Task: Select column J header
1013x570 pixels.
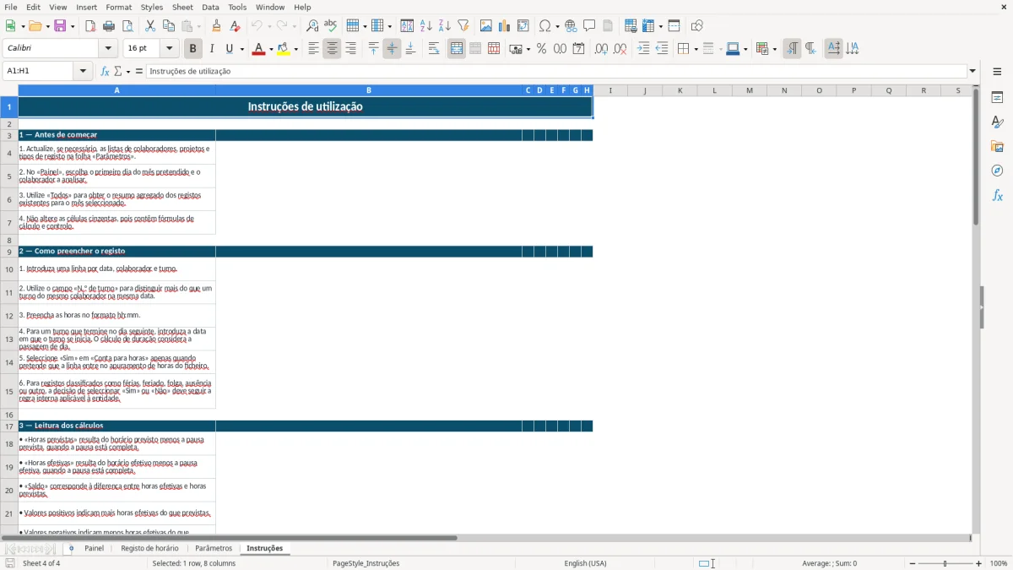Action: [x=645, y=90]
